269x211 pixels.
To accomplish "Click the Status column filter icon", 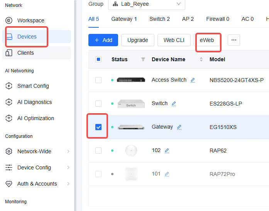I will [143, 59].
